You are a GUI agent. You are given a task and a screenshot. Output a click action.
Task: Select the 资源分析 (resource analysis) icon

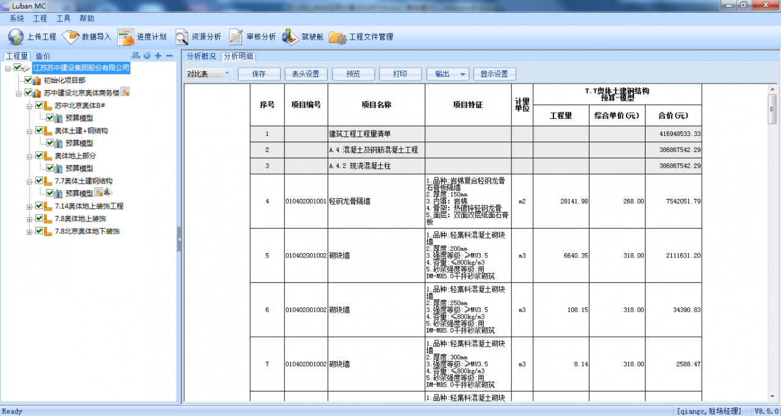pos(181,36)
